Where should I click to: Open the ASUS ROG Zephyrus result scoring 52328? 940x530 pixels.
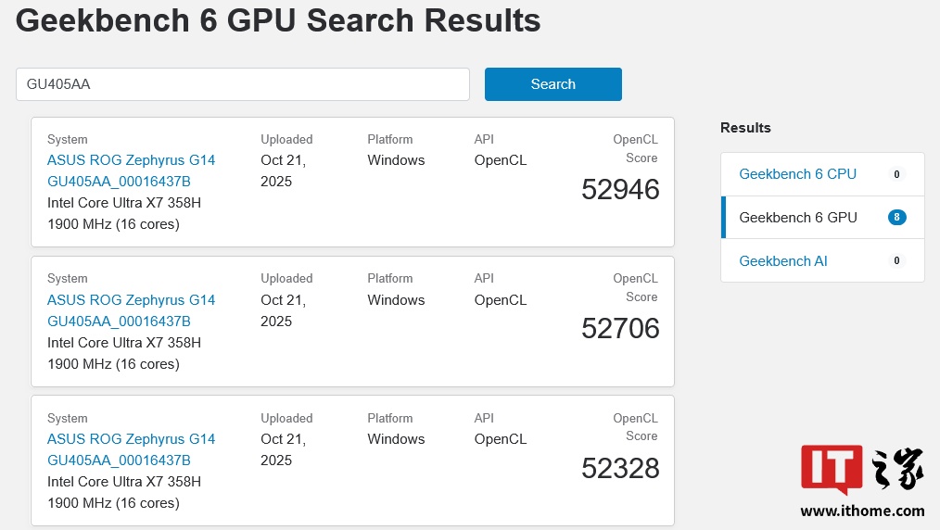pos(131,449)
